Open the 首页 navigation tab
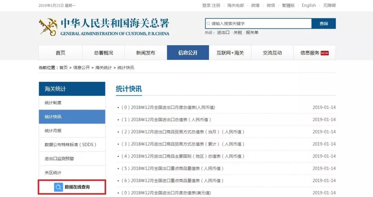 pos(60,53)
